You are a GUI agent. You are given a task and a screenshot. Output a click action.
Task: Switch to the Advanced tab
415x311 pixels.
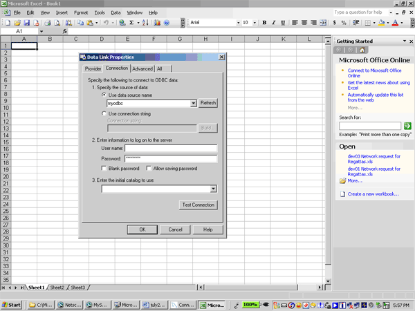[142, 68]
